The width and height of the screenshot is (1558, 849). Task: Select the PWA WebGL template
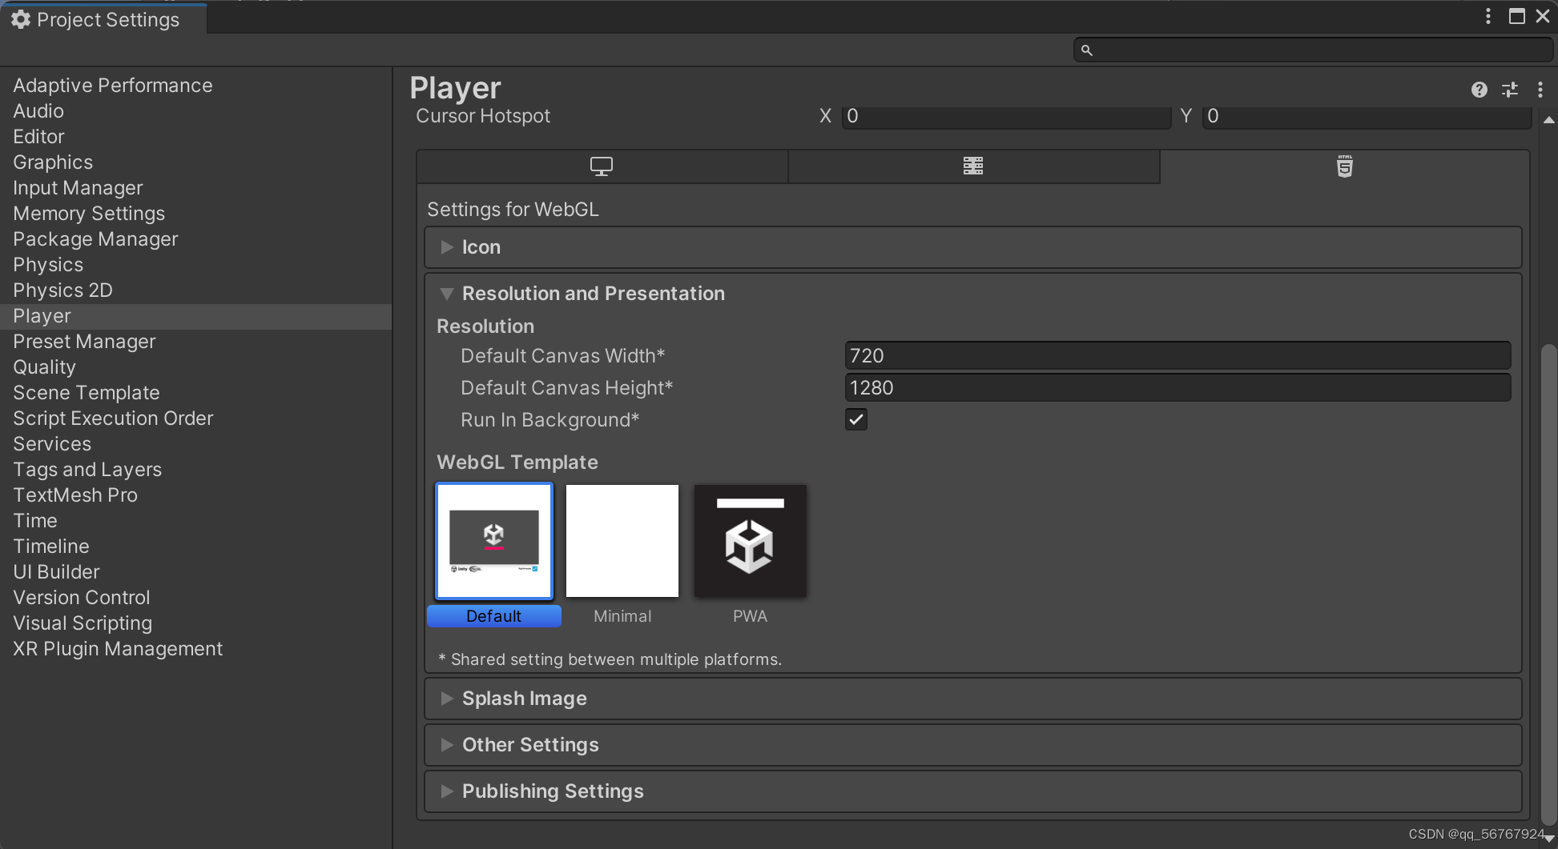pos(750,540)
